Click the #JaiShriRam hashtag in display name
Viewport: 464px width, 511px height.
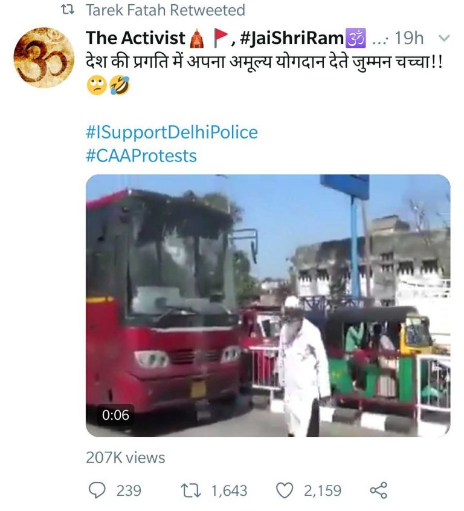[292, 38]
